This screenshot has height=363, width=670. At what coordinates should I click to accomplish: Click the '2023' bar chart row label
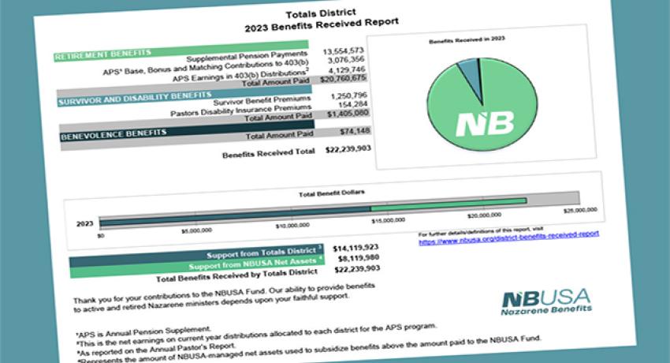[84, 223]
